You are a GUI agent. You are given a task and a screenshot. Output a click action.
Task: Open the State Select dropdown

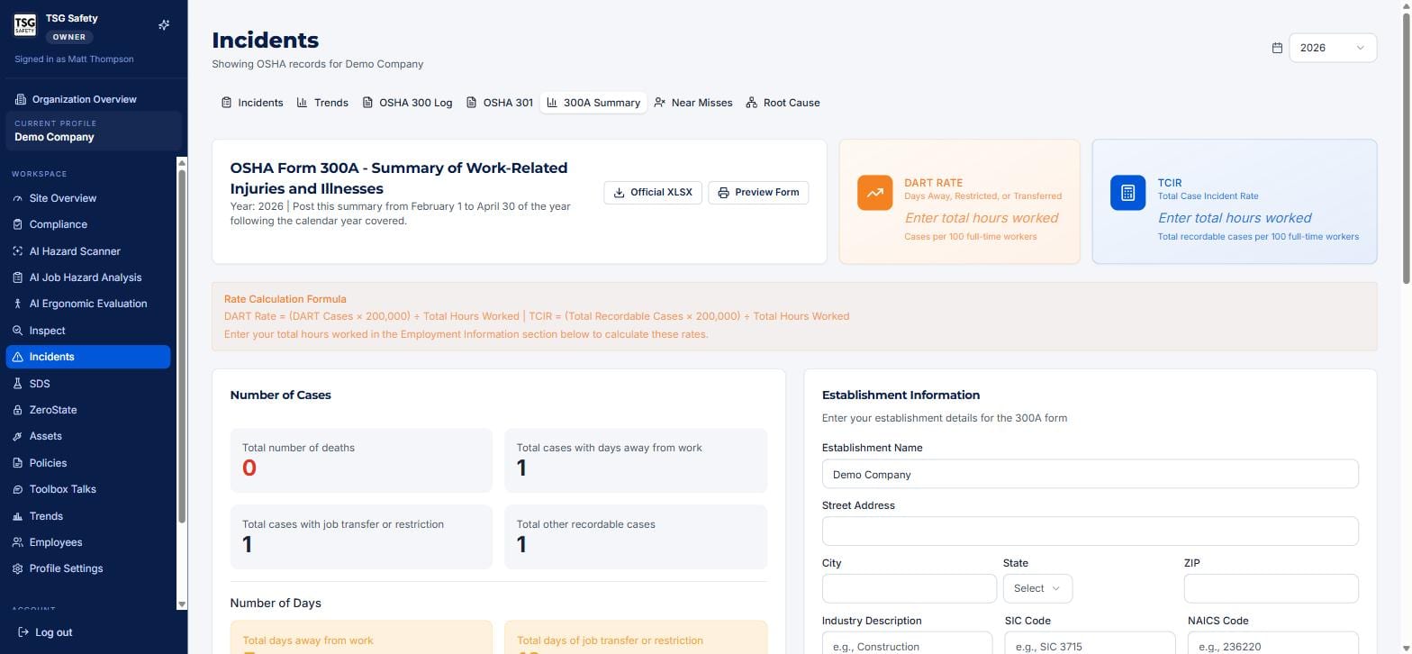[1037, 588]
